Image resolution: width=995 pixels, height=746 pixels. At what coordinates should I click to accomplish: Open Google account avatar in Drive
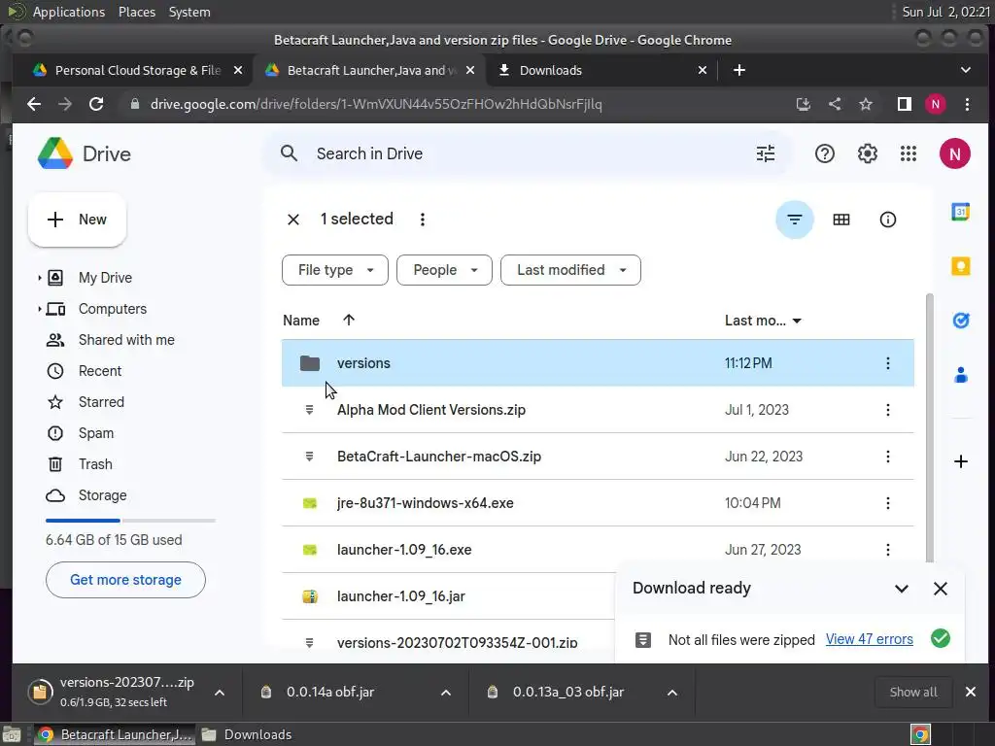click(x=954, y=153)
